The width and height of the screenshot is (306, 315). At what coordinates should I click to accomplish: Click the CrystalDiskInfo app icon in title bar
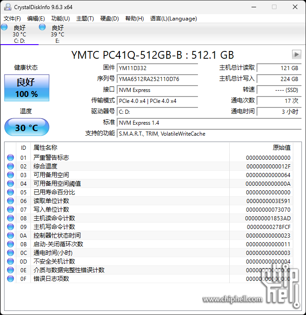tap(8, 7)
